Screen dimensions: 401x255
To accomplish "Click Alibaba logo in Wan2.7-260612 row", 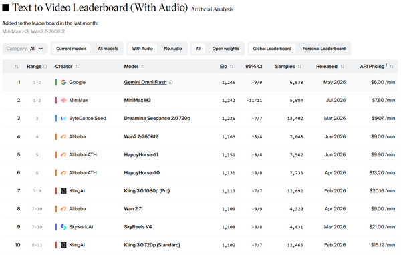I will pyautogui.click(x=63, y=137).
